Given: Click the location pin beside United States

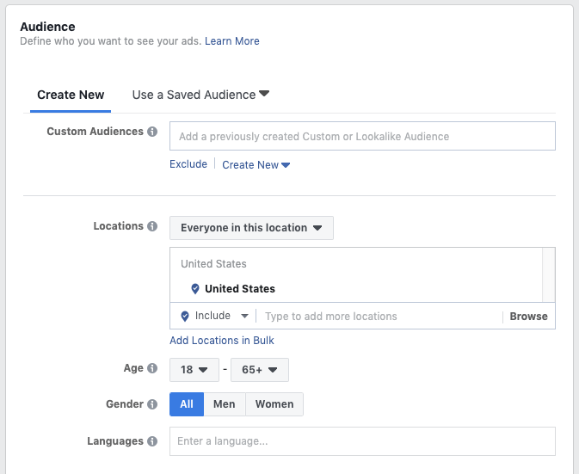Looking at the screenshot, I should pyautogui.click(x=195, y=289).
